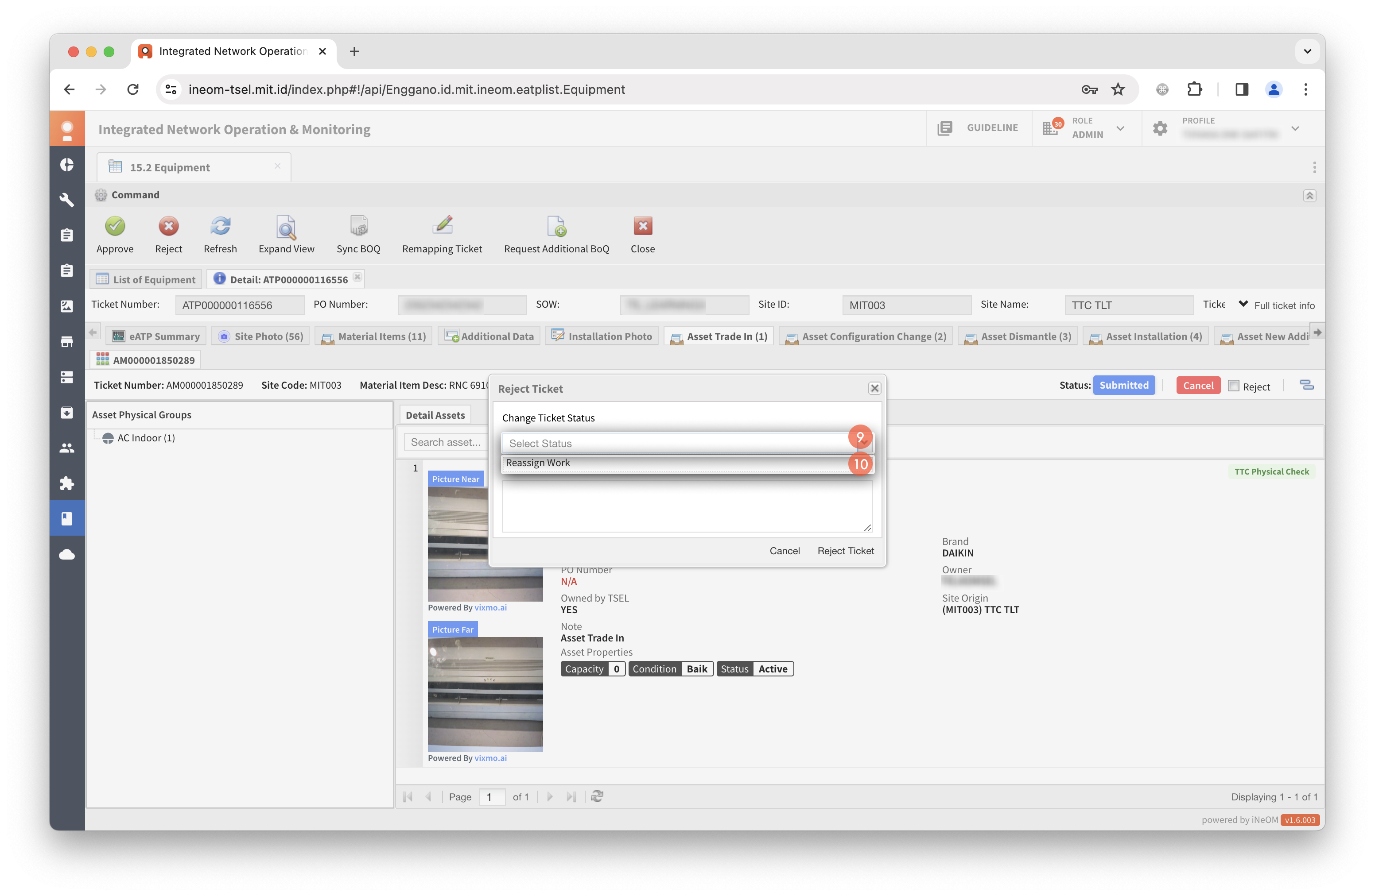Expand the PROFILE dropdown chevron
Viewport: 1375px width, 896px height.
pos(1295,128)
